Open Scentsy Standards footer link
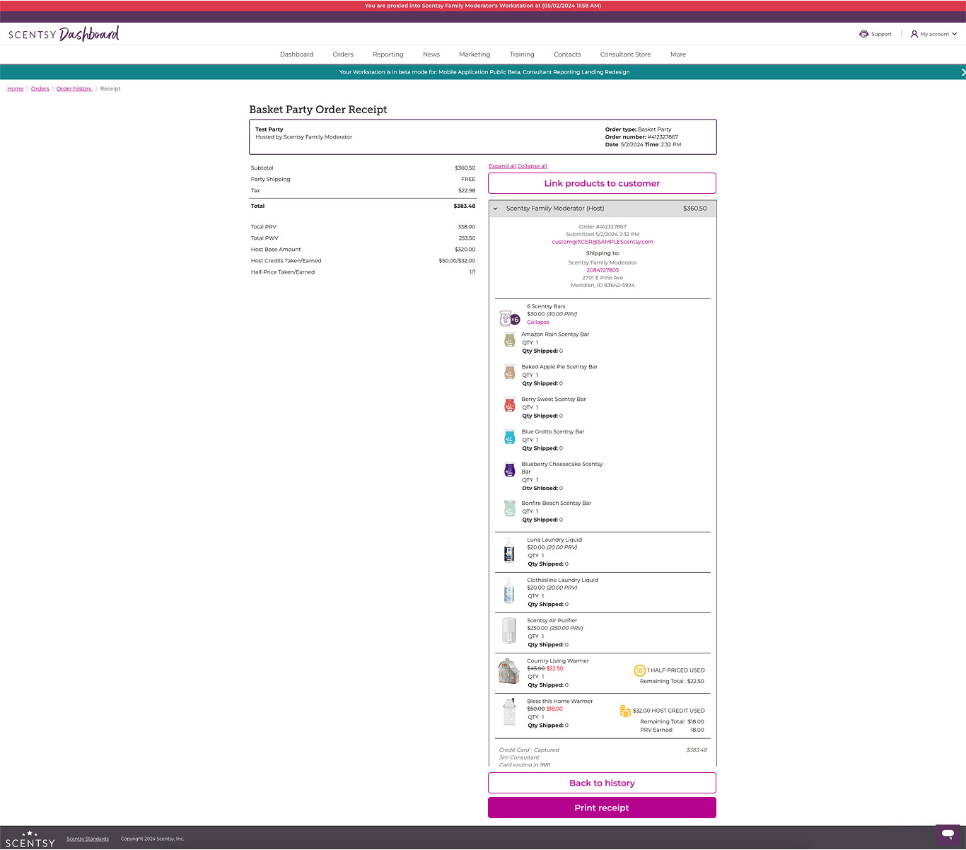Image resolution: width=966 pixels, height=850 pixels. pos(88,839)
